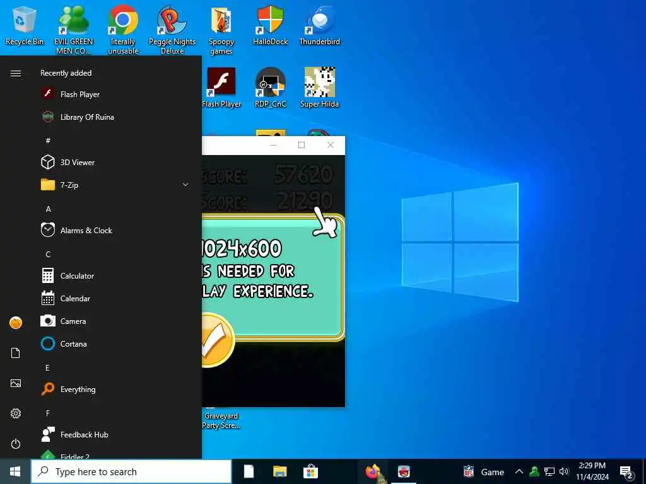Click the Windows Start button

click(x=15, y=471)
